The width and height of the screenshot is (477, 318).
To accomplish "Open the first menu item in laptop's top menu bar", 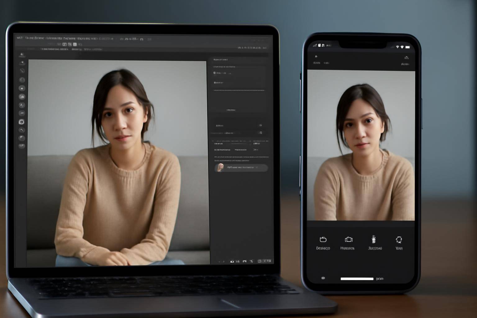I will pos(20,38).
